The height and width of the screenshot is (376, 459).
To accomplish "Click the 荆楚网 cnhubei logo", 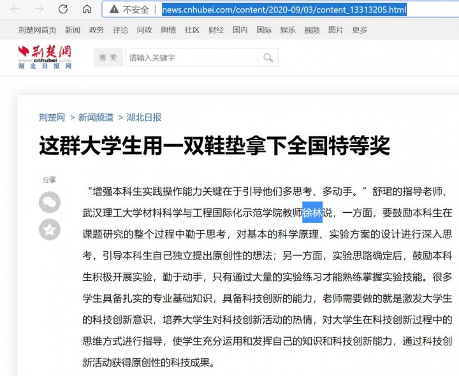I will pyautogui.click(x=45, y=57).
